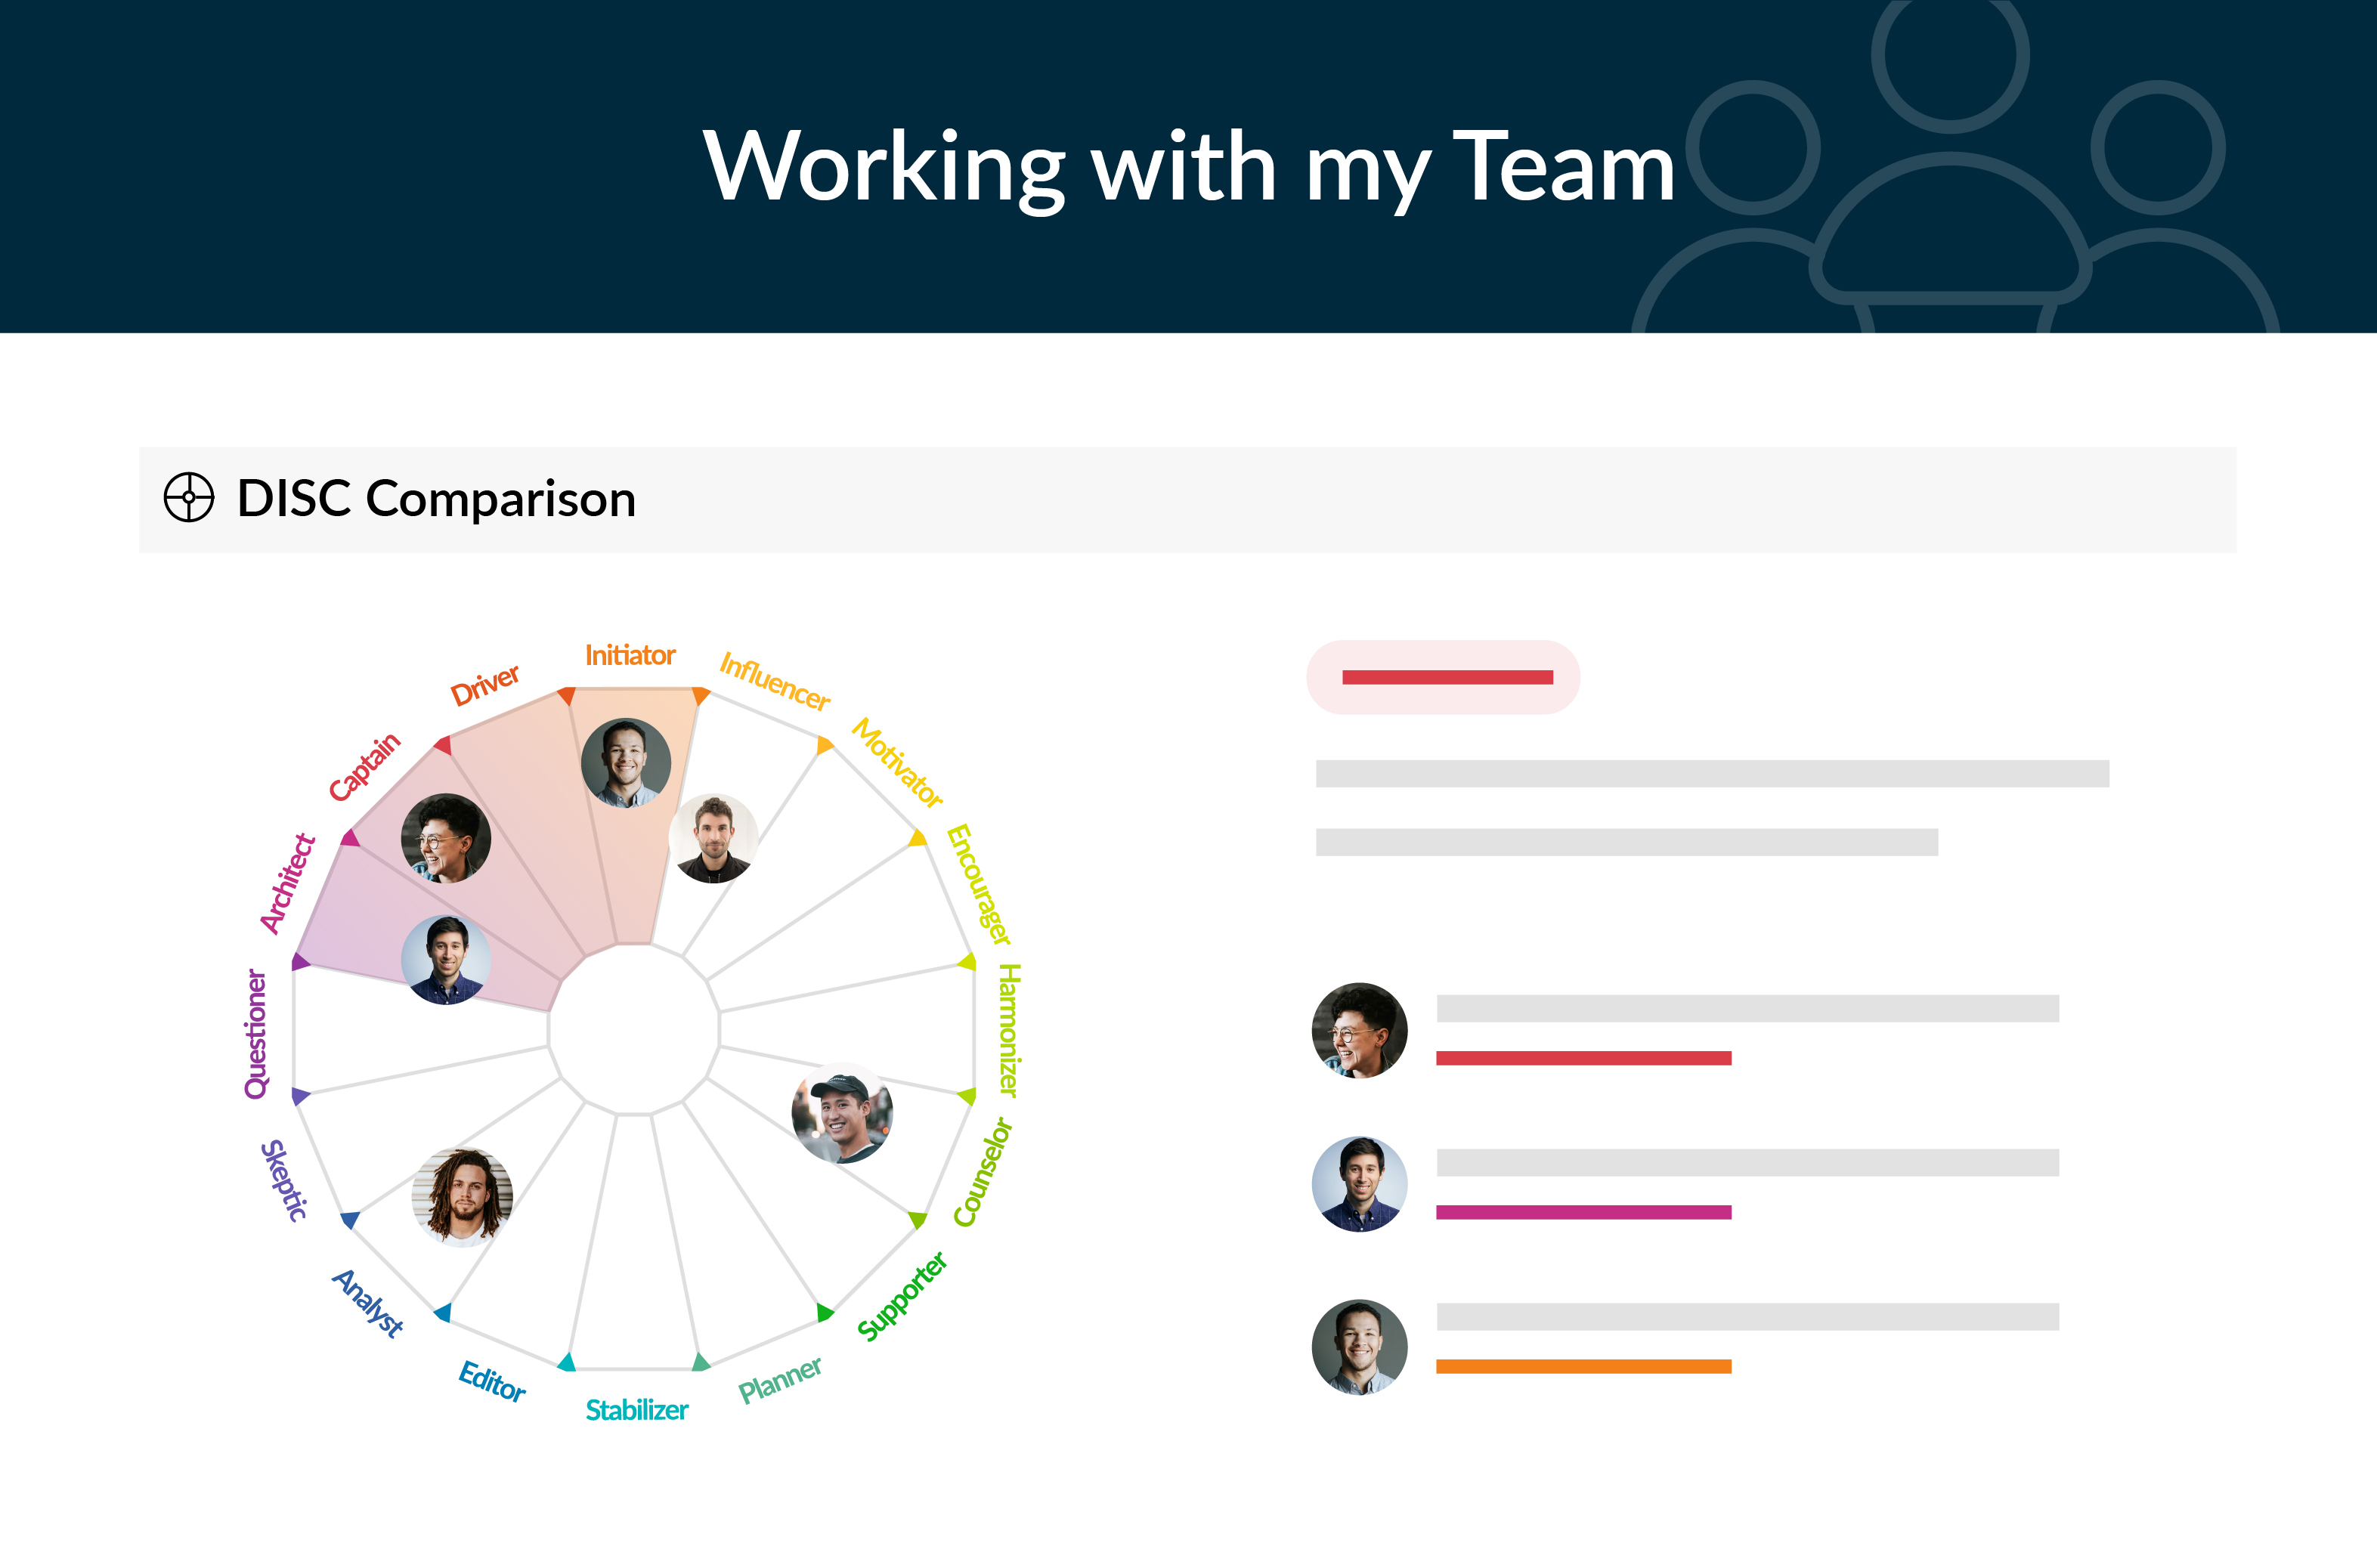Screen dimensions: 2377x1568
Task: Click the avatar wearing a cap near Counselor
Action: pos(842,1113)
